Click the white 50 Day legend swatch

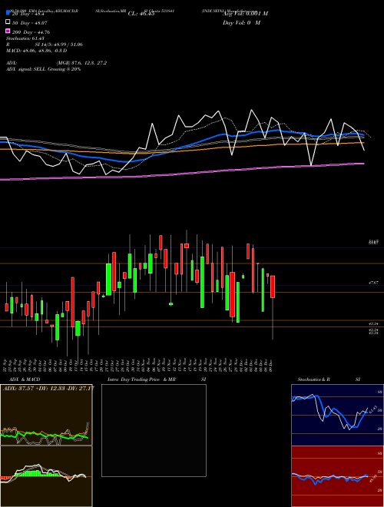[x=8, y=22]
